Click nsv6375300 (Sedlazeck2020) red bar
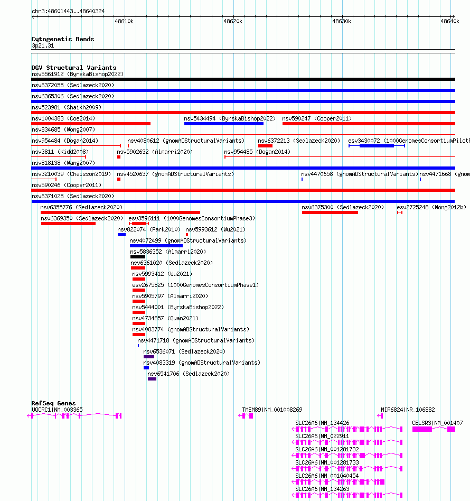This screenshot has height=501, width=470. click(x=330, y=212)
